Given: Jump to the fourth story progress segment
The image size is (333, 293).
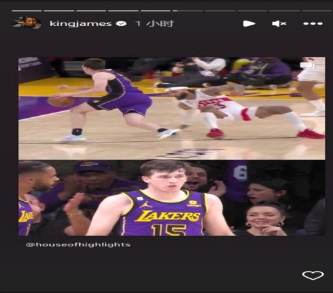Looking at the screenshot, I should (x=123, y=11).
